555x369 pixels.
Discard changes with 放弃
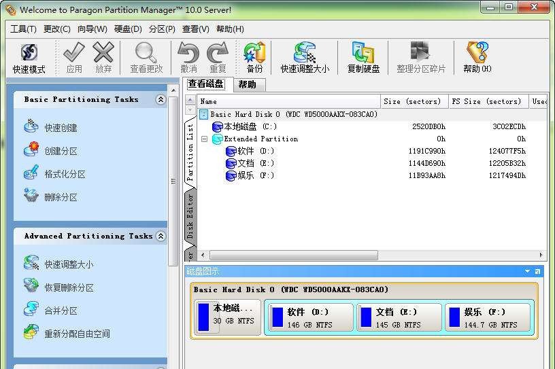point(103,58)
